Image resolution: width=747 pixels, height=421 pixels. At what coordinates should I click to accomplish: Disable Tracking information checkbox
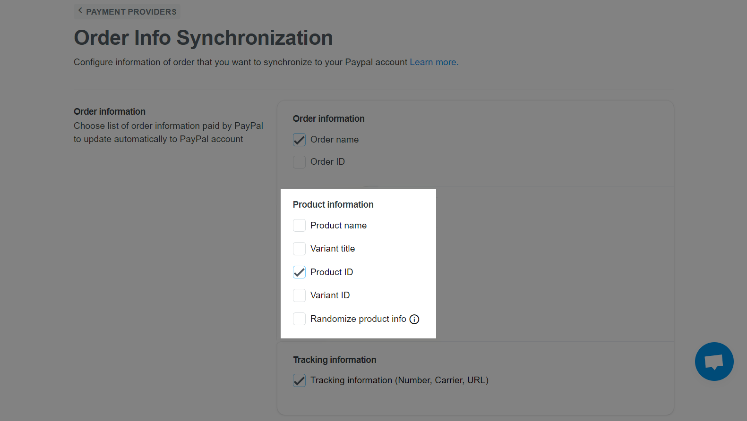pyautogui.click(x=299, y=380)
